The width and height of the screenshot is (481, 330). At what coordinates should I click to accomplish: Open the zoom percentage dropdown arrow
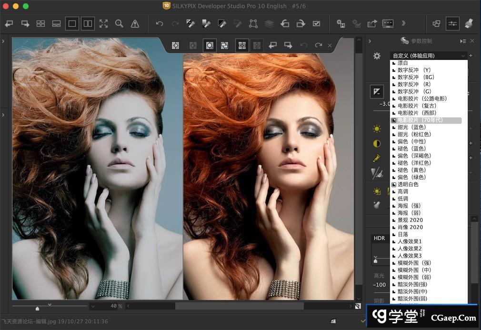coord(93,306)
